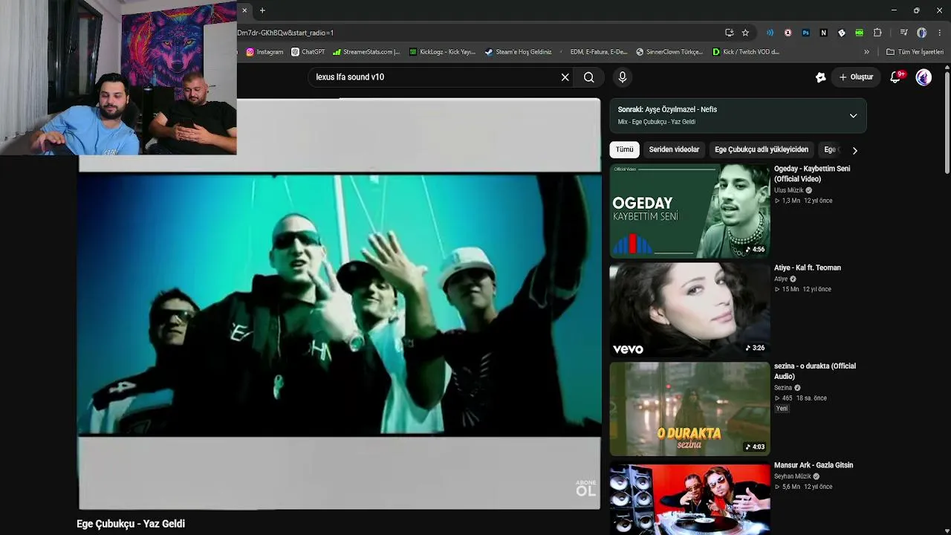Open sezina - o durakta (Official Audio) title
This screenshot has height=535, width=951.
(815, 372)
